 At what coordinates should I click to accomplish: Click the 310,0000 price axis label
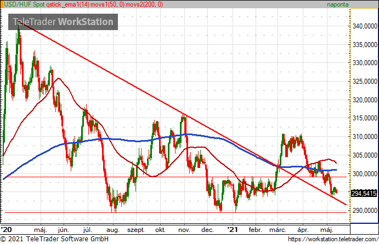(365, 137)
